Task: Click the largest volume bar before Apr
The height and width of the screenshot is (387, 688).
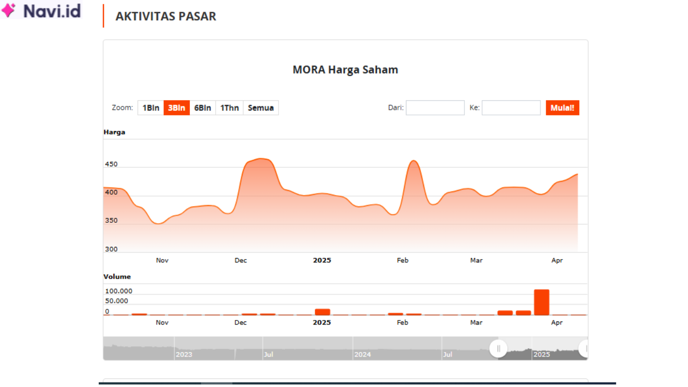Action: [x=541, y=302]
